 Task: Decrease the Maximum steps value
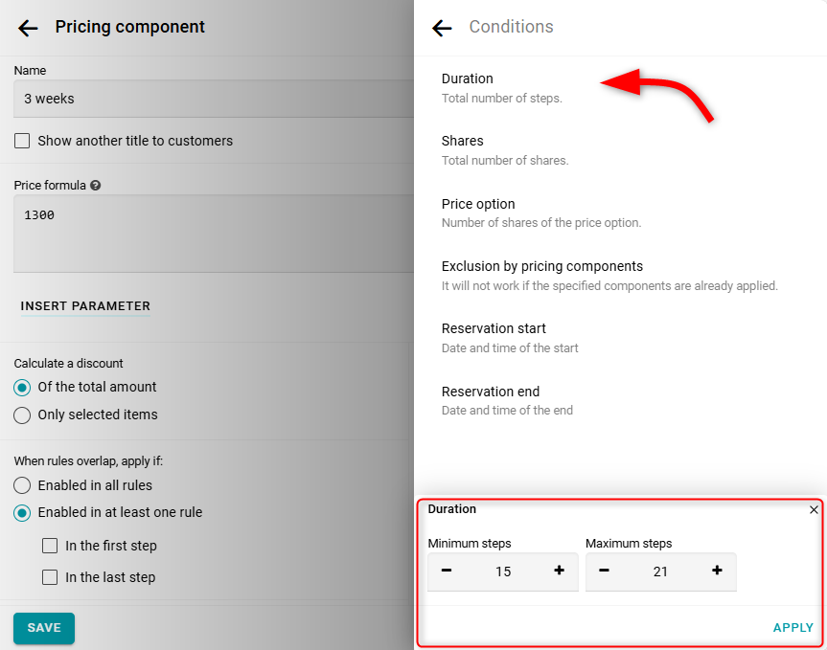(605, 572)
